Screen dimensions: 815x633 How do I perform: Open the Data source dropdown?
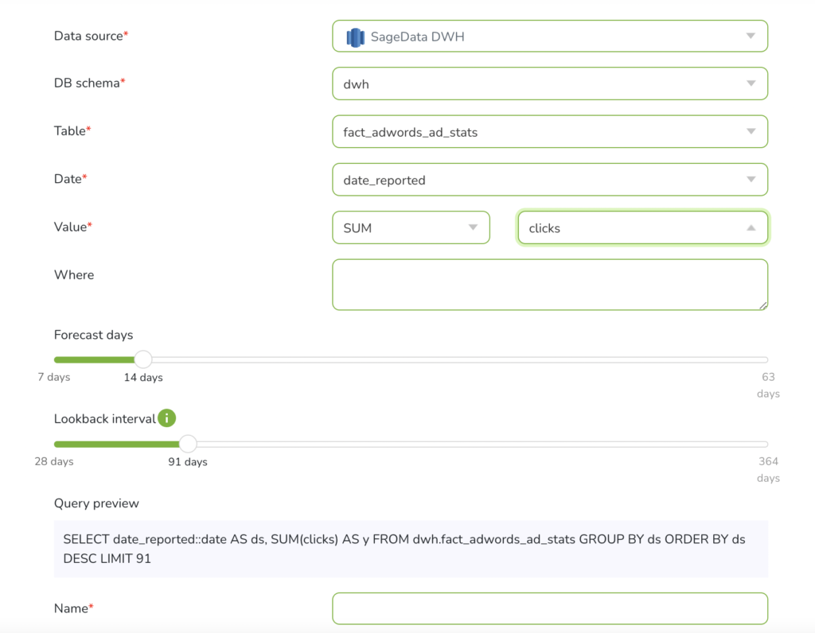point(550,37)
